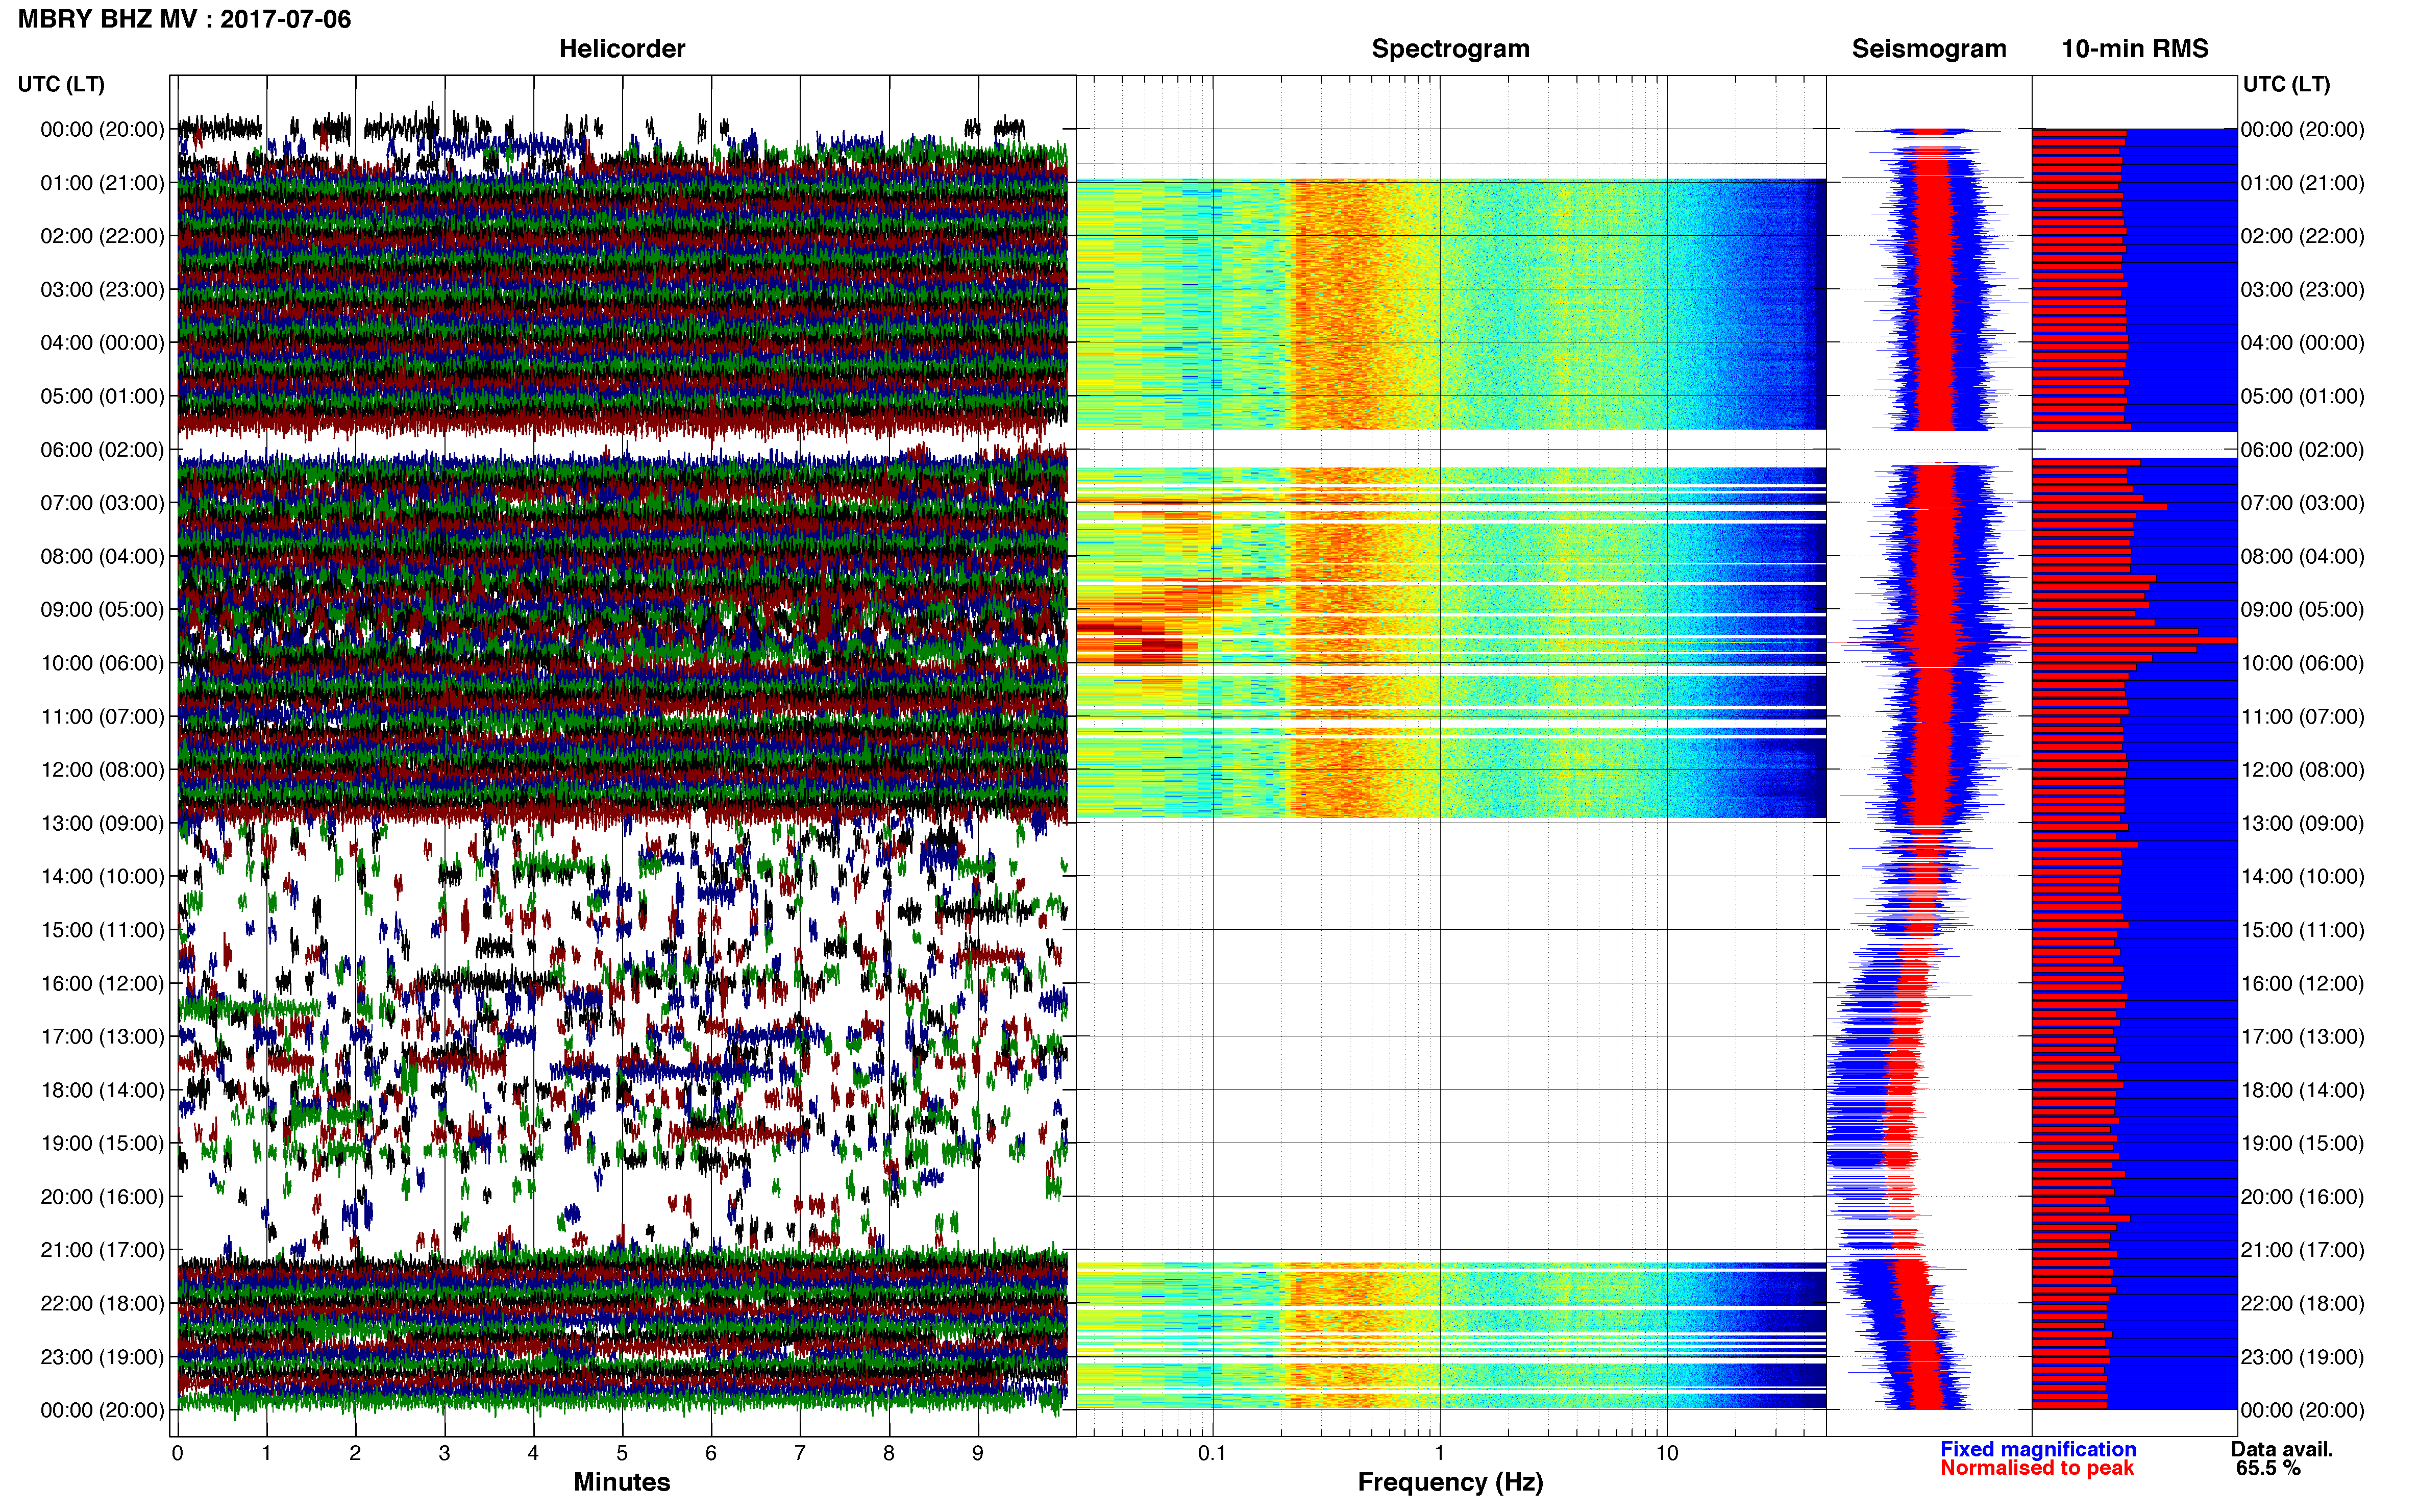
Task: Click the left 'UTC (LT)' axis header
Action: (x=61, y=84)
